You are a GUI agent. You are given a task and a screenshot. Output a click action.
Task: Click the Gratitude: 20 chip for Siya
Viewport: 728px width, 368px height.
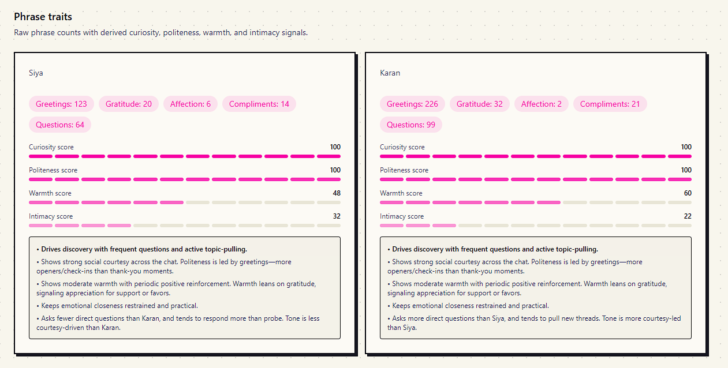(128, 104)
